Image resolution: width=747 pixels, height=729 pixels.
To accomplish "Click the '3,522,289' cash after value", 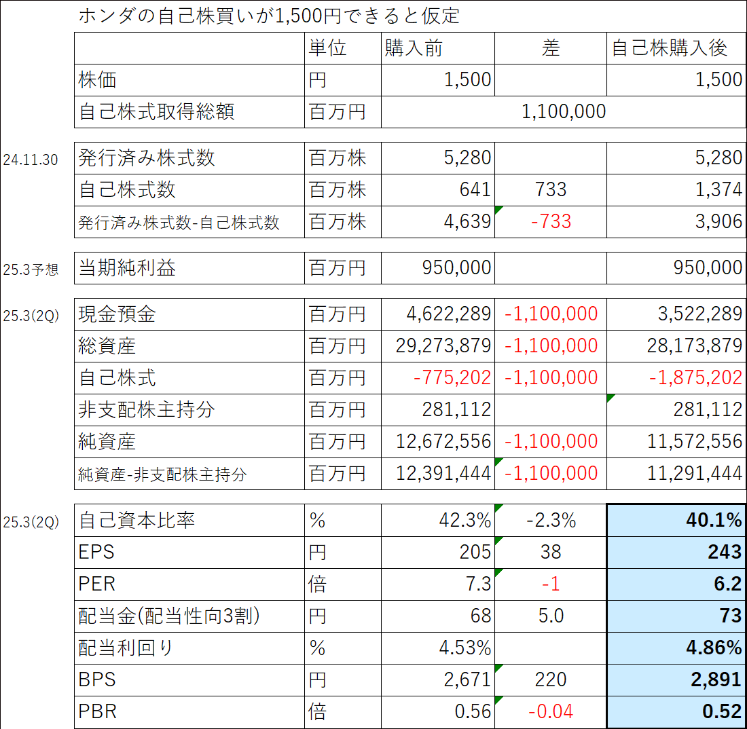I will click(x=700, y=314).
